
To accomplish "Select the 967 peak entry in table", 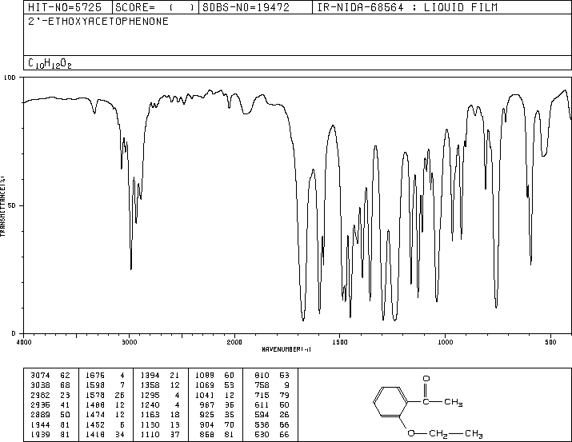I will 218,404.
